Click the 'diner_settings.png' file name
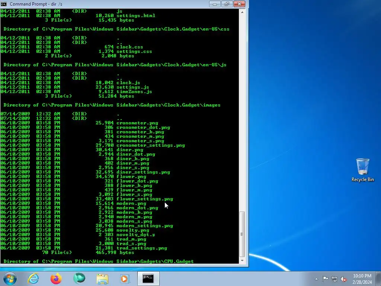The width and height of the screenshot is (381, 286). (143, 172)
